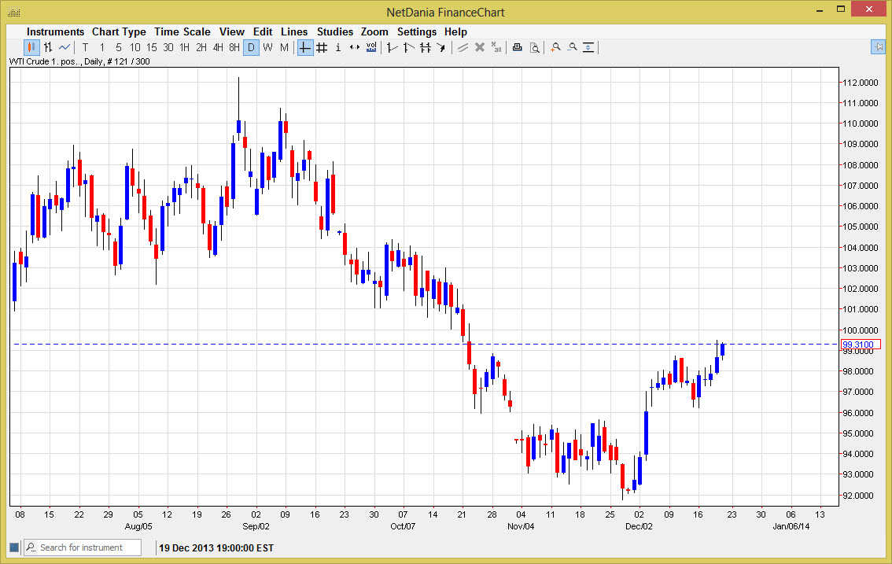Open the Instruments menu

click(55, 31)
